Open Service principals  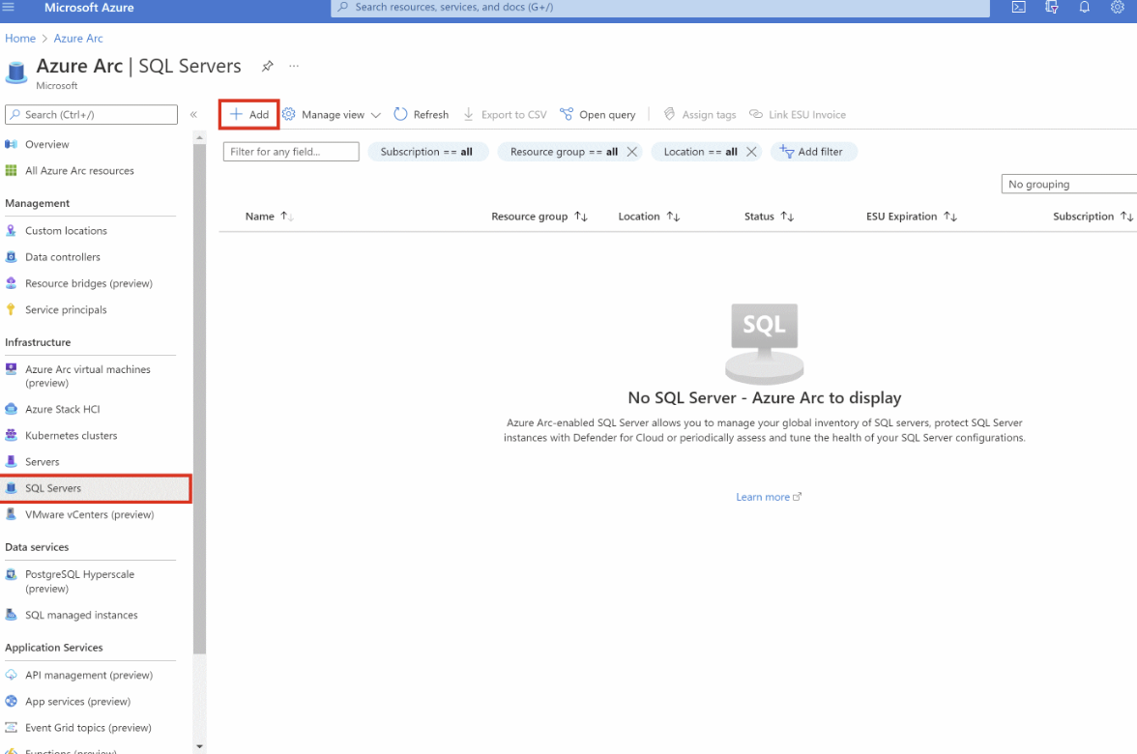click(66, 309)
